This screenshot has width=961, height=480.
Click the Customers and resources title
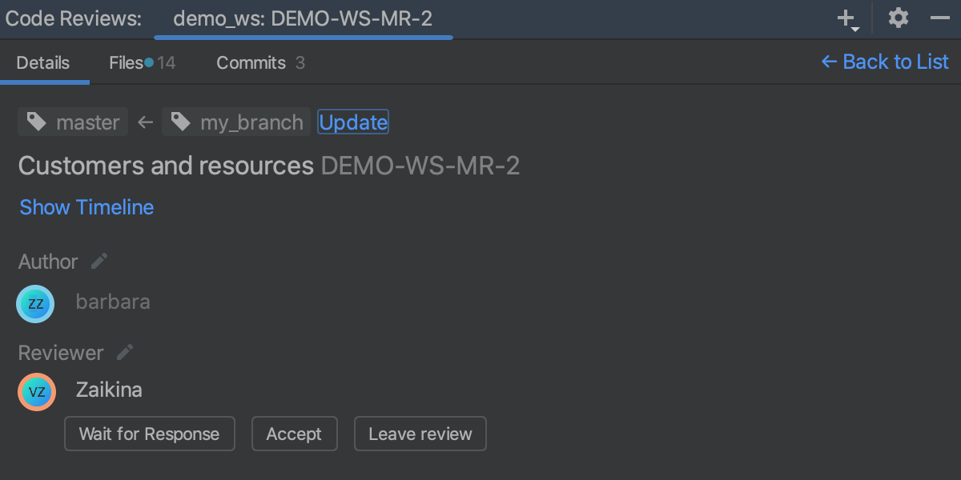click(166, 166)
